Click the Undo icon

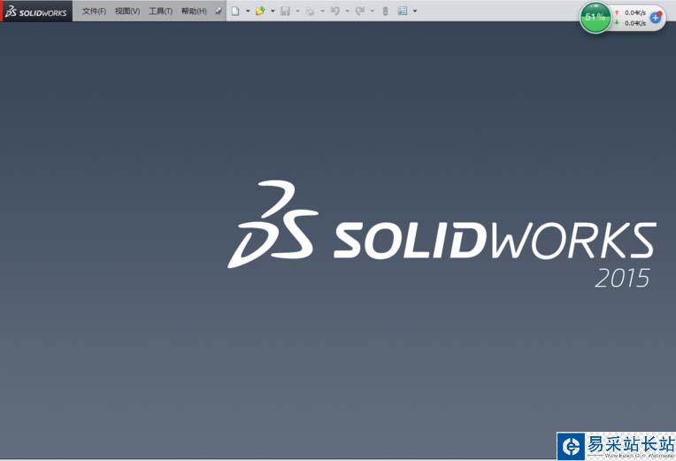coord(335,12)
